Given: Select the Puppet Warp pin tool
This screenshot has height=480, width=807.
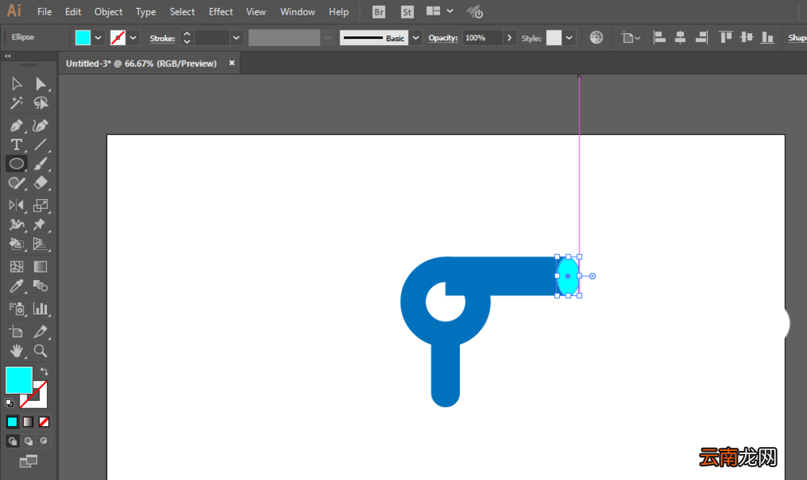Looking at the screenshot, I should (40, 225).
